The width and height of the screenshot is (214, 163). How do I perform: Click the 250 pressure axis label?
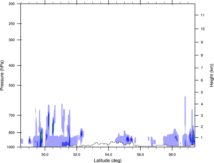pyautogui.click(x=12, y=24)
